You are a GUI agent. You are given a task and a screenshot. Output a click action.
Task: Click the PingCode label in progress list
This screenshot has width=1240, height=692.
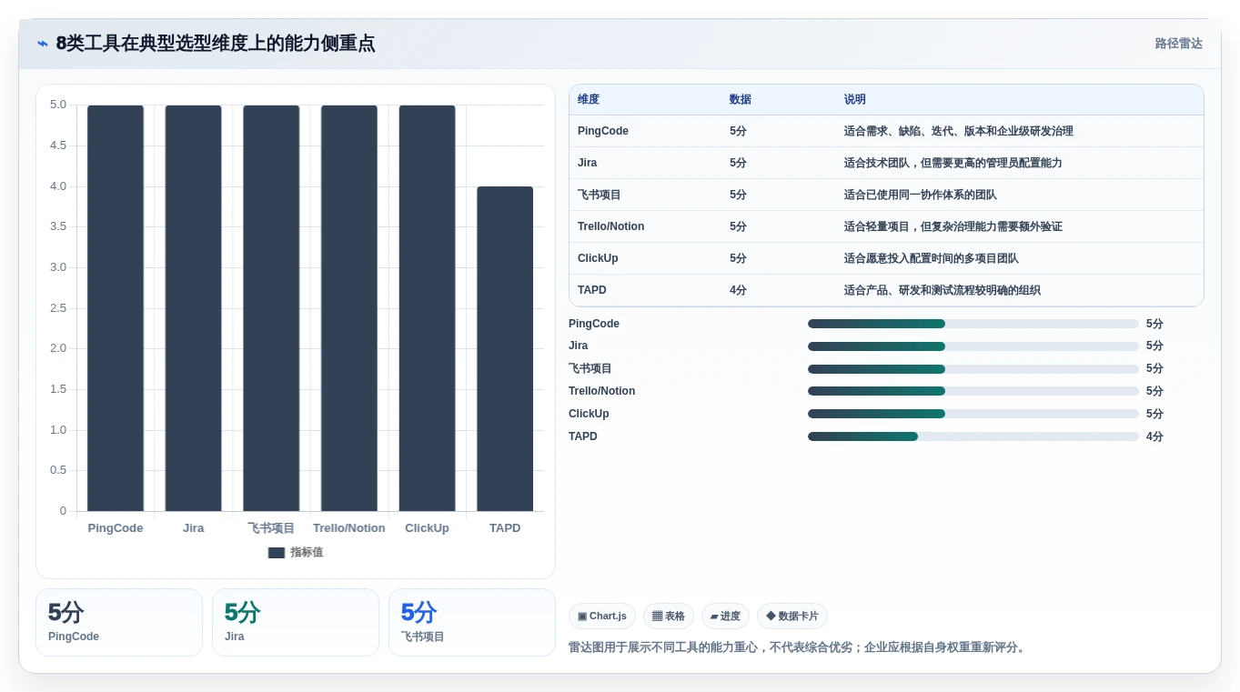[x=594, y=324]
